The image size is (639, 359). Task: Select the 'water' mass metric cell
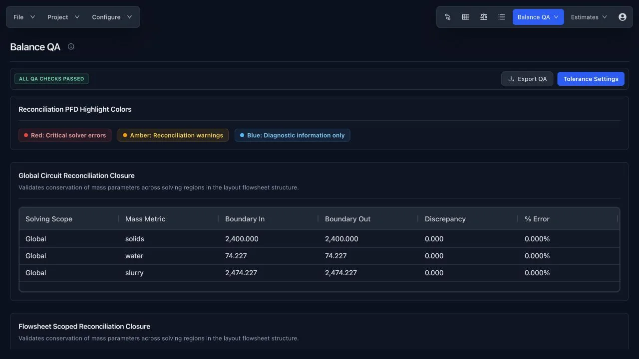tap(168, 256)
